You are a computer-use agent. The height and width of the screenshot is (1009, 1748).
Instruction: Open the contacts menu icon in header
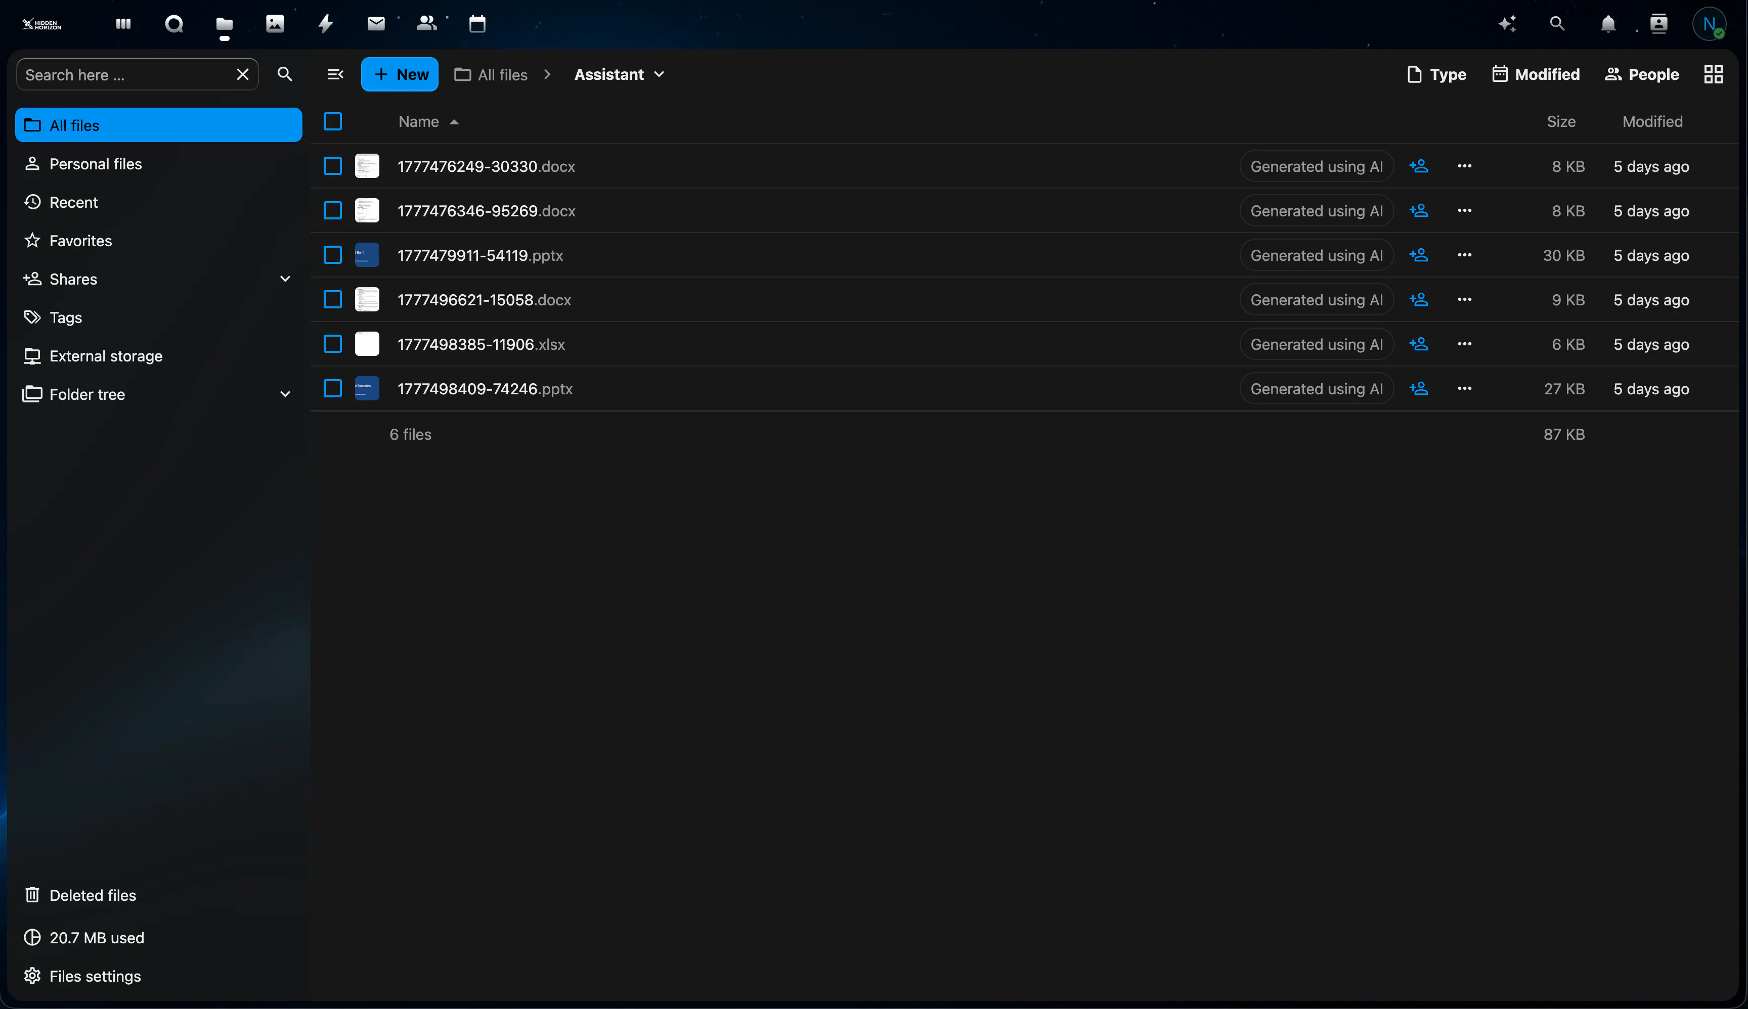pyautogui.click(x=1658, y=24)
